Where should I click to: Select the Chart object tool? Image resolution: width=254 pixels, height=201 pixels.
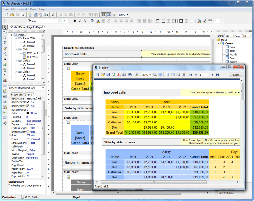[5, 80]
